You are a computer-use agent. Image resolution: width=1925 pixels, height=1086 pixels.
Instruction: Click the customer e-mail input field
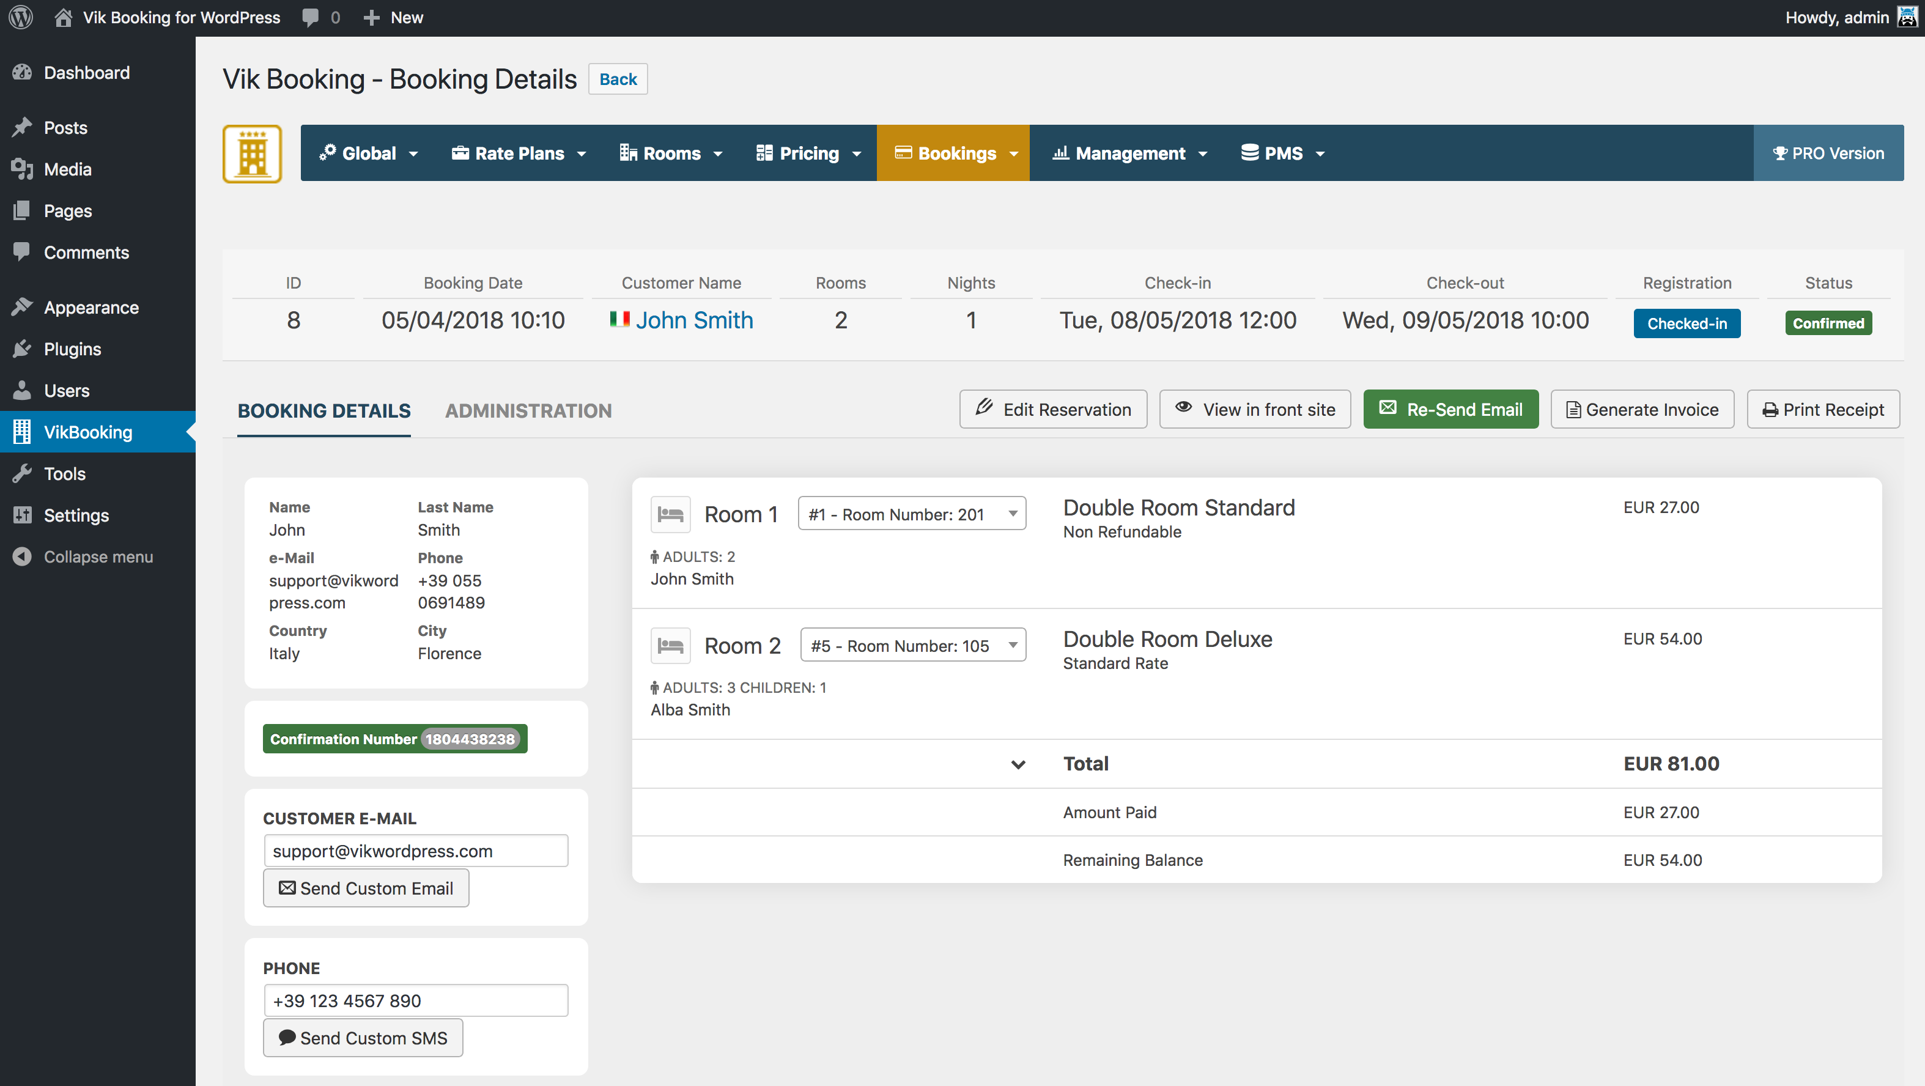415,851
